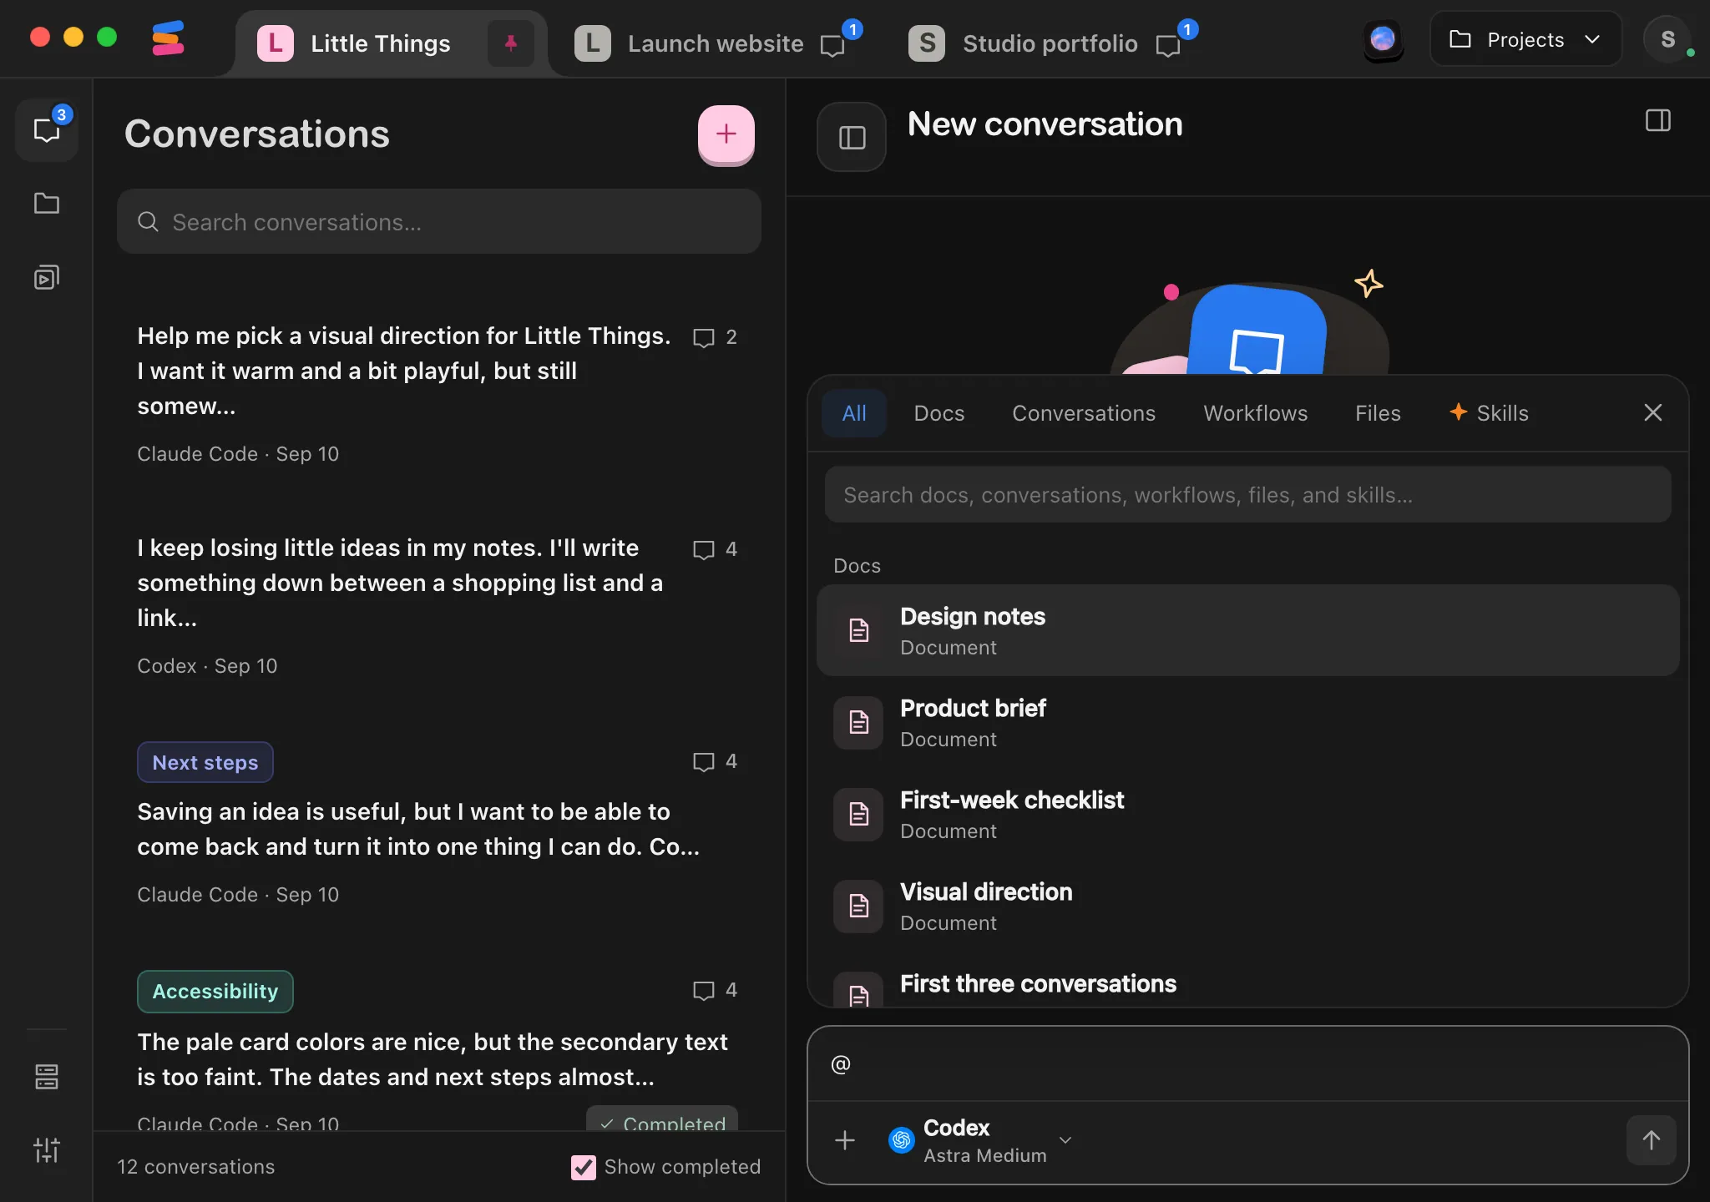Open the losing little ideas conversation
The width and height of the screenshot is (1710, 1202).
coord(438,606)
